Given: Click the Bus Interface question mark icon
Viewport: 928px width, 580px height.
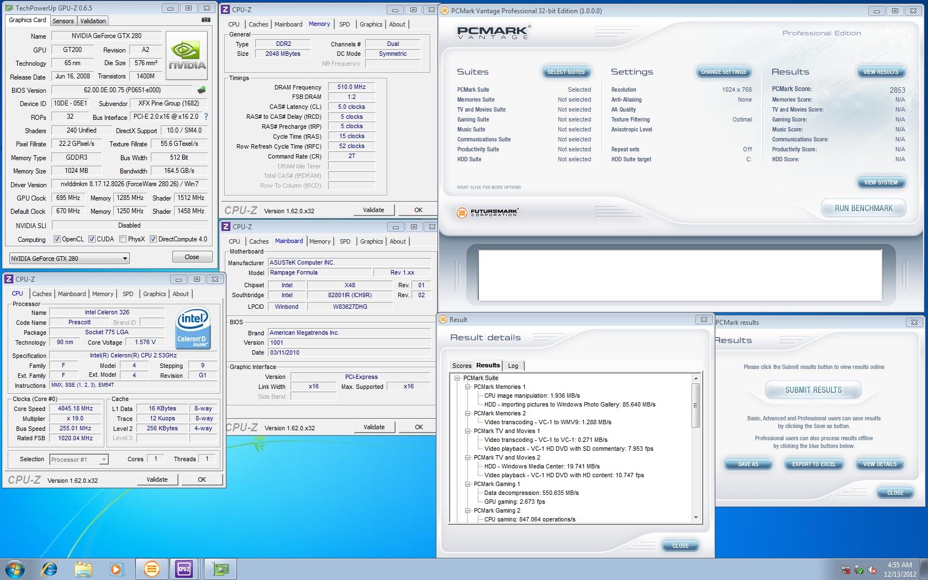Looking at the screenshot, I should (206, 117).
